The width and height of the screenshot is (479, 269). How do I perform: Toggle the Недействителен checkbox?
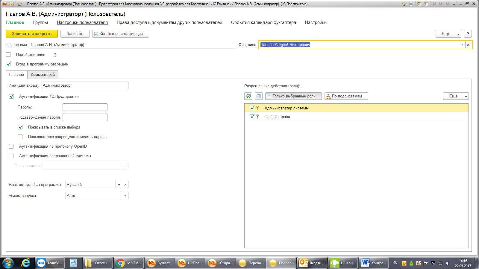8,55
